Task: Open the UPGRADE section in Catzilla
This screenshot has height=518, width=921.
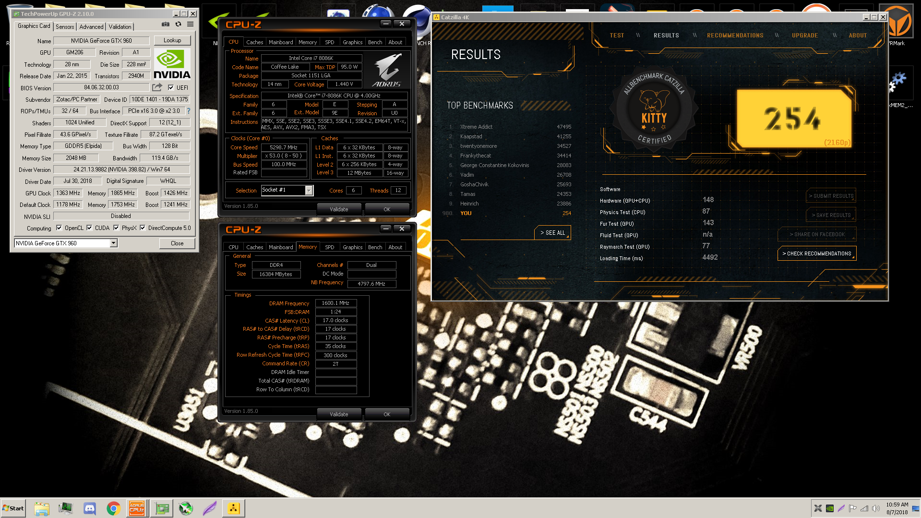Action: pos(805,36)
